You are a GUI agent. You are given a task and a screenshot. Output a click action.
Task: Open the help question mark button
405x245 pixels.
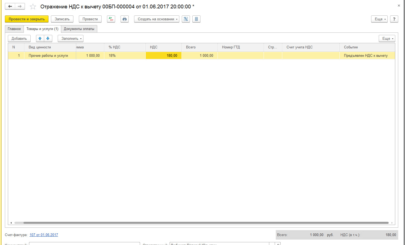(394, 19)
